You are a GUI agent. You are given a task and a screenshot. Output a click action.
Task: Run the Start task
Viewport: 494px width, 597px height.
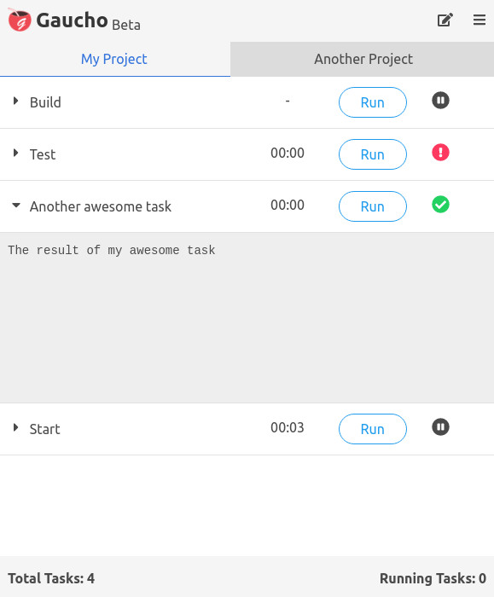[x=373, y=429]
